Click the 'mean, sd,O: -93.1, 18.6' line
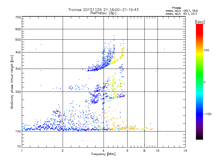This screenshot has height=164, width=218. [x=181, y=11]
